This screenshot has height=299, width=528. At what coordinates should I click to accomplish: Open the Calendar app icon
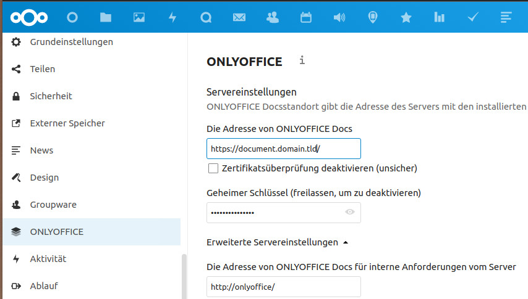306,17
